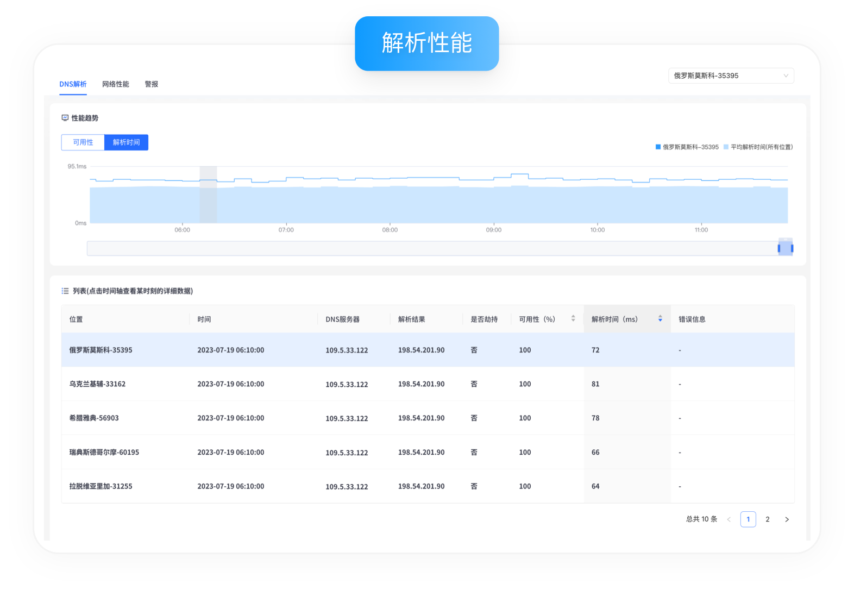The width and height of the screenshot is (854, 590).
Task: Click the list icon beside 列表 heading
Action: click(65, 291)
